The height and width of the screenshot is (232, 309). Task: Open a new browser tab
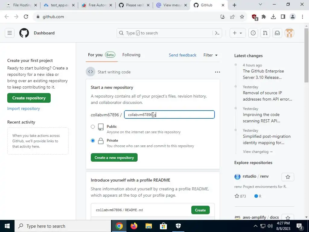(234, 5)
